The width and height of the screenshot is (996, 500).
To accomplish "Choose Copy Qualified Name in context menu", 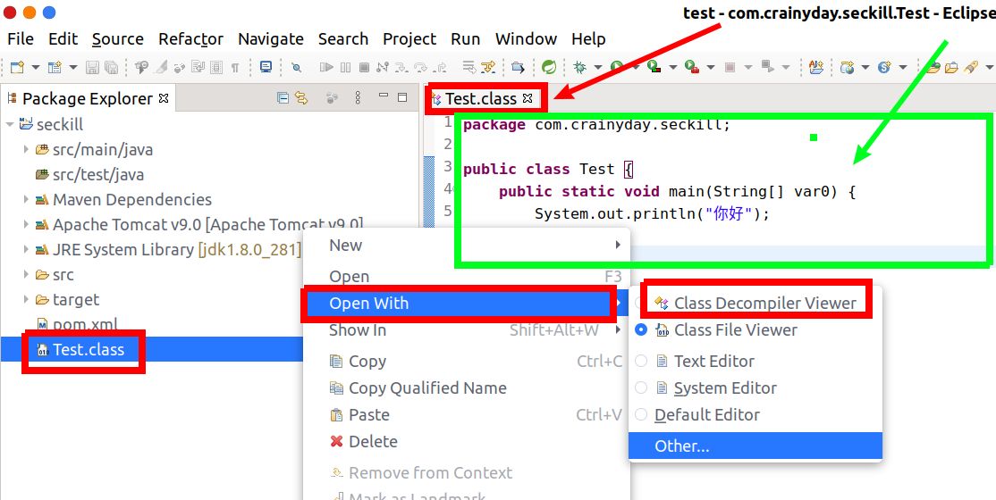I will point(467,387).
